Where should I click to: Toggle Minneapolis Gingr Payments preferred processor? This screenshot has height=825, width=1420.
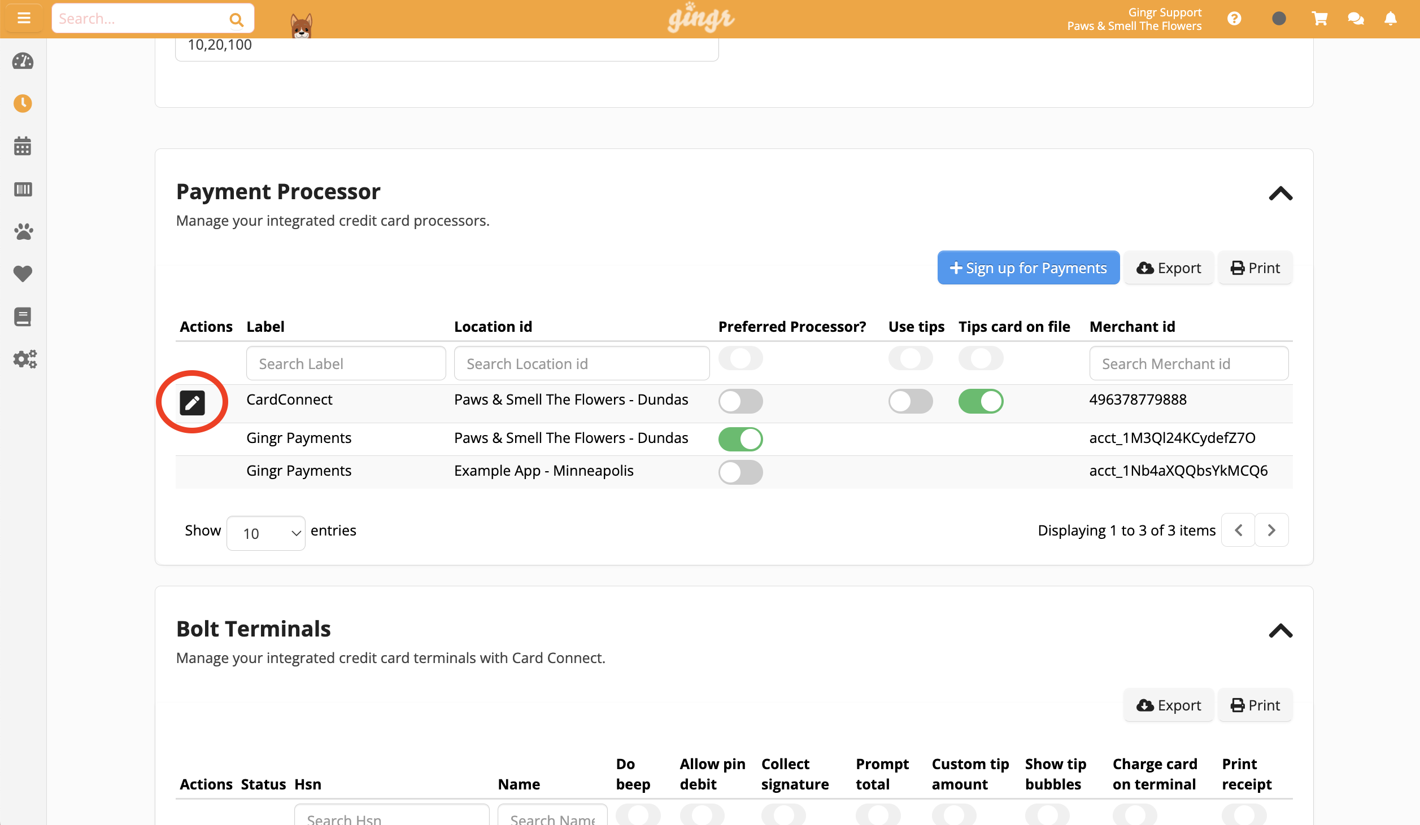tap(741, 472)
